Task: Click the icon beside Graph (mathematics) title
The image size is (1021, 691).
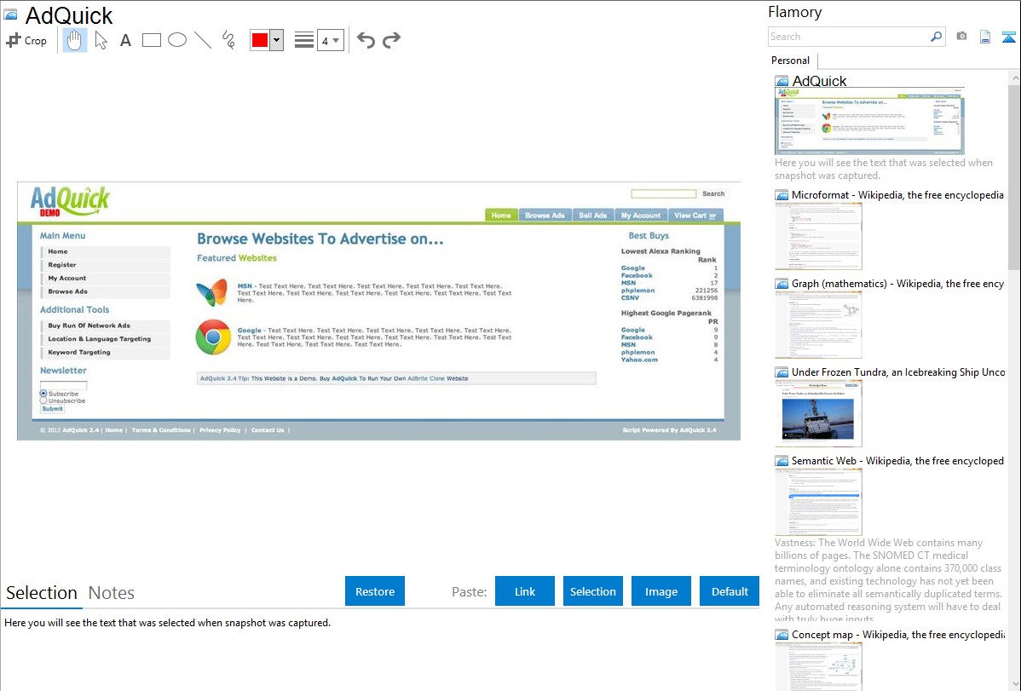Action: pyautogui.click(x=782, y=284)
